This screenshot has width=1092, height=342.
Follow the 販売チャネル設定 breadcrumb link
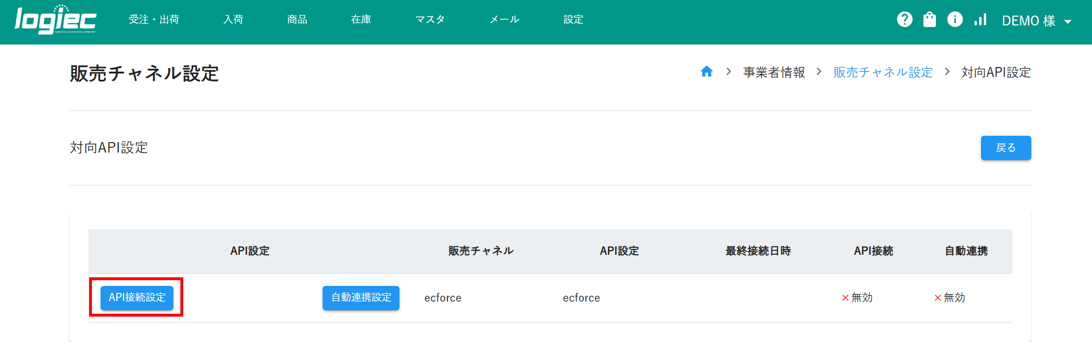pyautogui.click(x=883, y=72)
